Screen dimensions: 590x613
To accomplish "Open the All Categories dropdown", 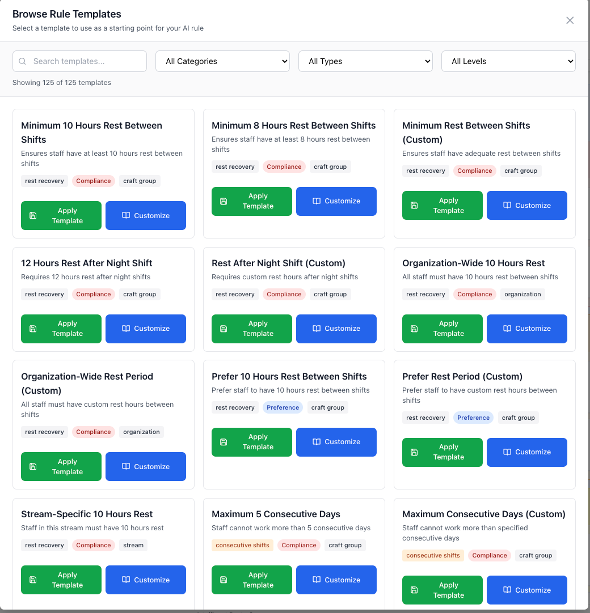I will (x=222, y=61).
